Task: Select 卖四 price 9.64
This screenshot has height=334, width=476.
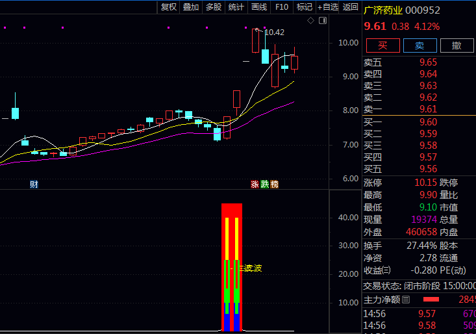Action: 428,74
